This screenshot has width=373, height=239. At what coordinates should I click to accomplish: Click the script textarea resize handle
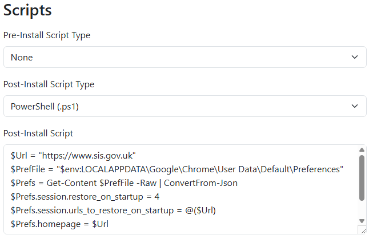tap(363, 230)
